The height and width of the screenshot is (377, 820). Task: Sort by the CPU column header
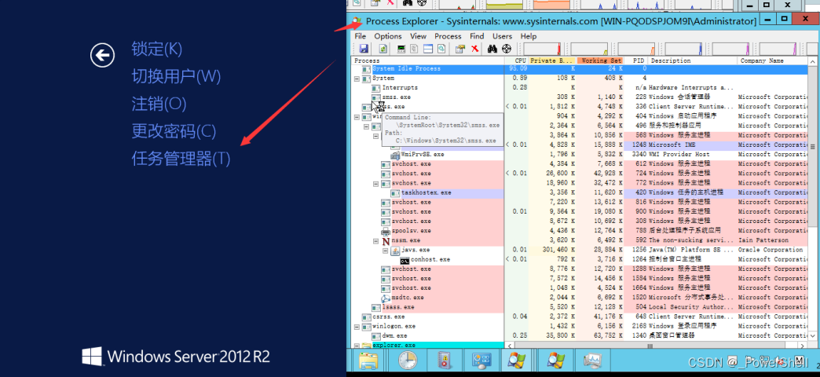[517, 60]
